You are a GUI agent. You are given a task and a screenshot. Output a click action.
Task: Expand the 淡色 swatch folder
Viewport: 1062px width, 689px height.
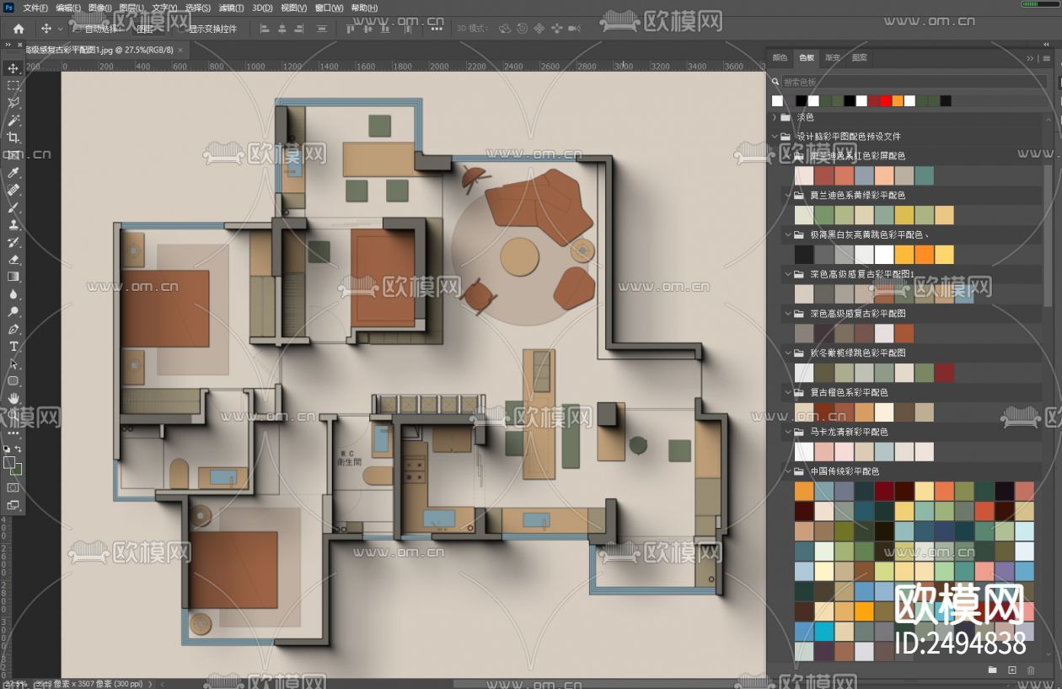click(x=774, y=117)
